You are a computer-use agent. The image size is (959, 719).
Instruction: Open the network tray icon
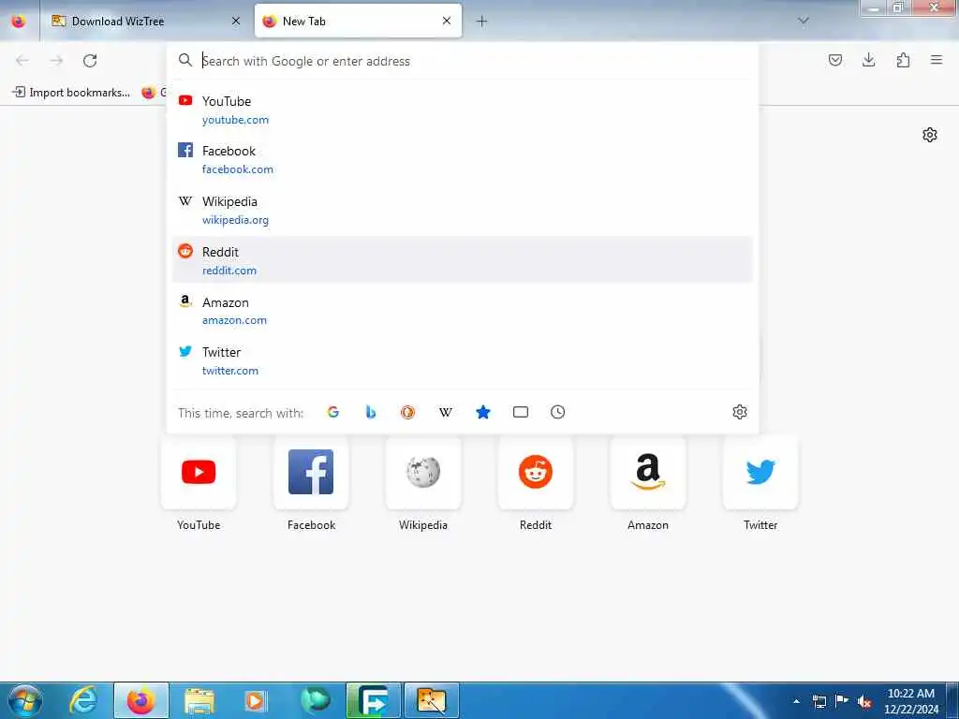(x=819, y=701)
